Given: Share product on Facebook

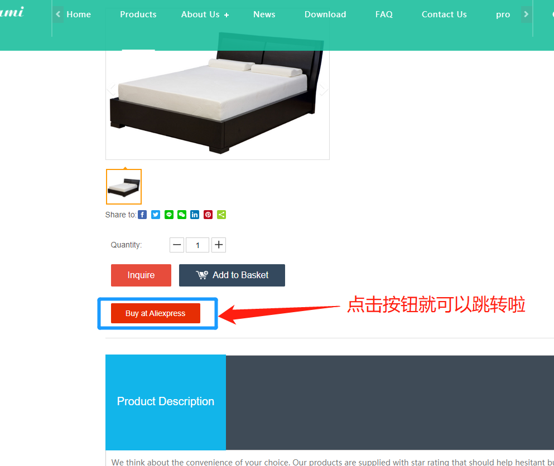Looking at the screenshot, I should 142,215.
